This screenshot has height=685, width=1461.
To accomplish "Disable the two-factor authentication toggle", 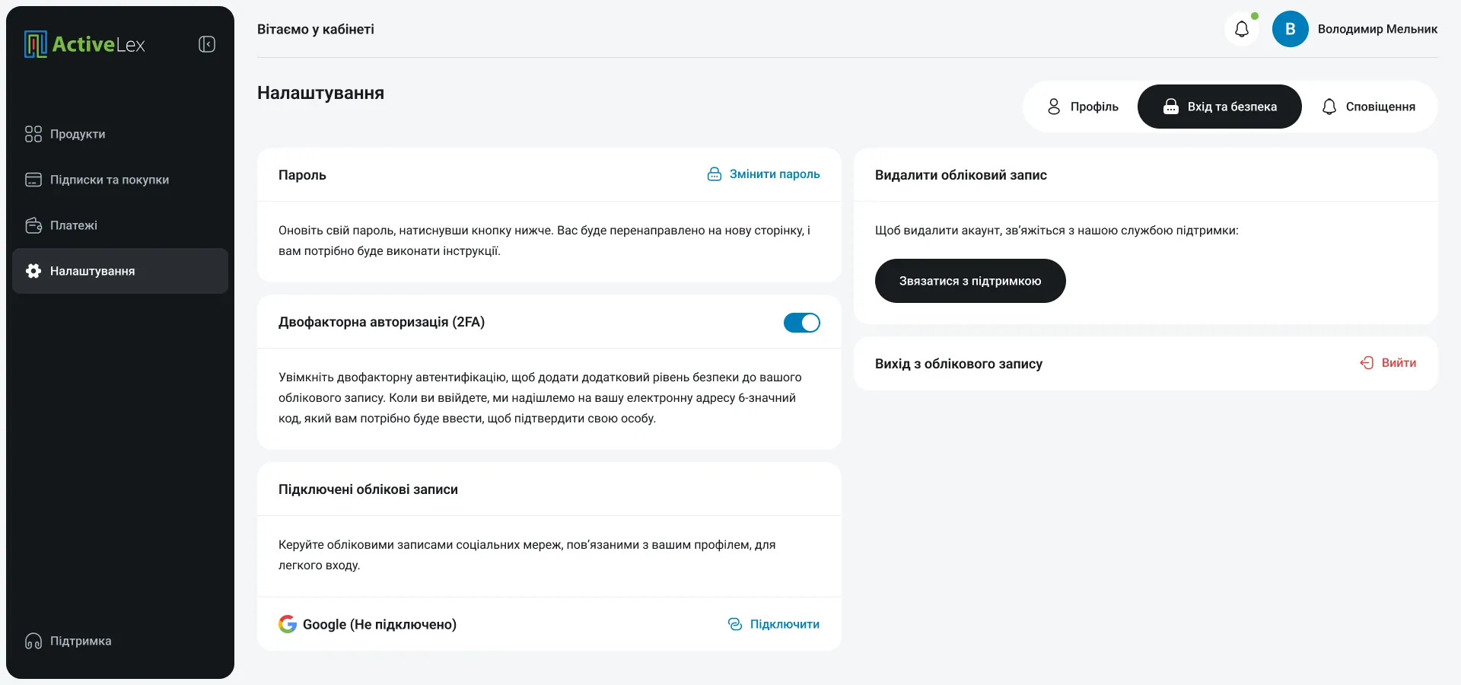I will 802,323.
